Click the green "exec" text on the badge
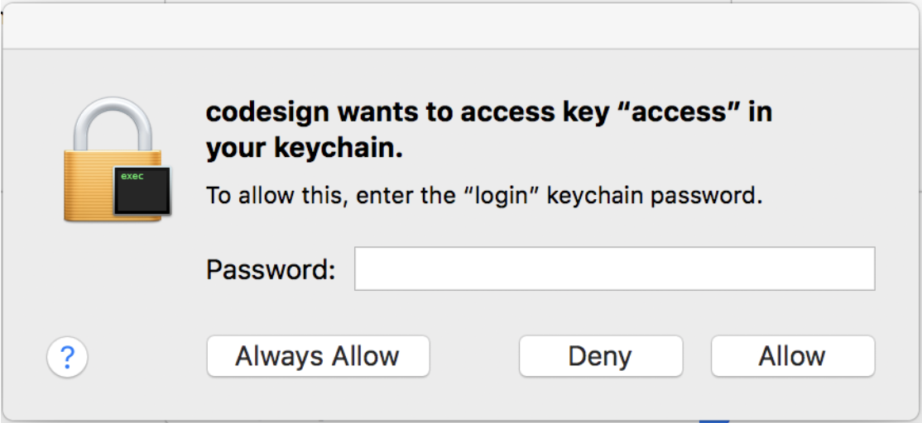Screen dimensions: 922x423 (x=132, y=177)
